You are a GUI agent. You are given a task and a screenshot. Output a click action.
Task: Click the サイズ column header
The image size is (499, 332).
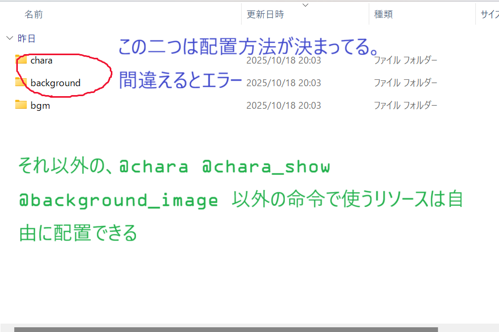click(x=488, y=15)
